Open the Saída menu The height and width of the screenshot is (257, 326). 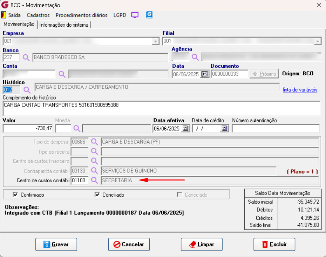coord(14,15)
